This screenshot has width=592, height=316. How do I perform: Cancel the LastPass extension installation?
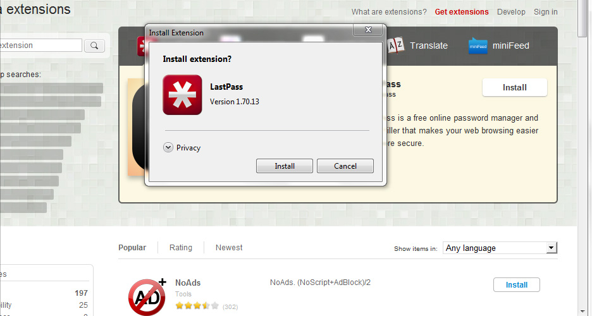tap(345, 166)
